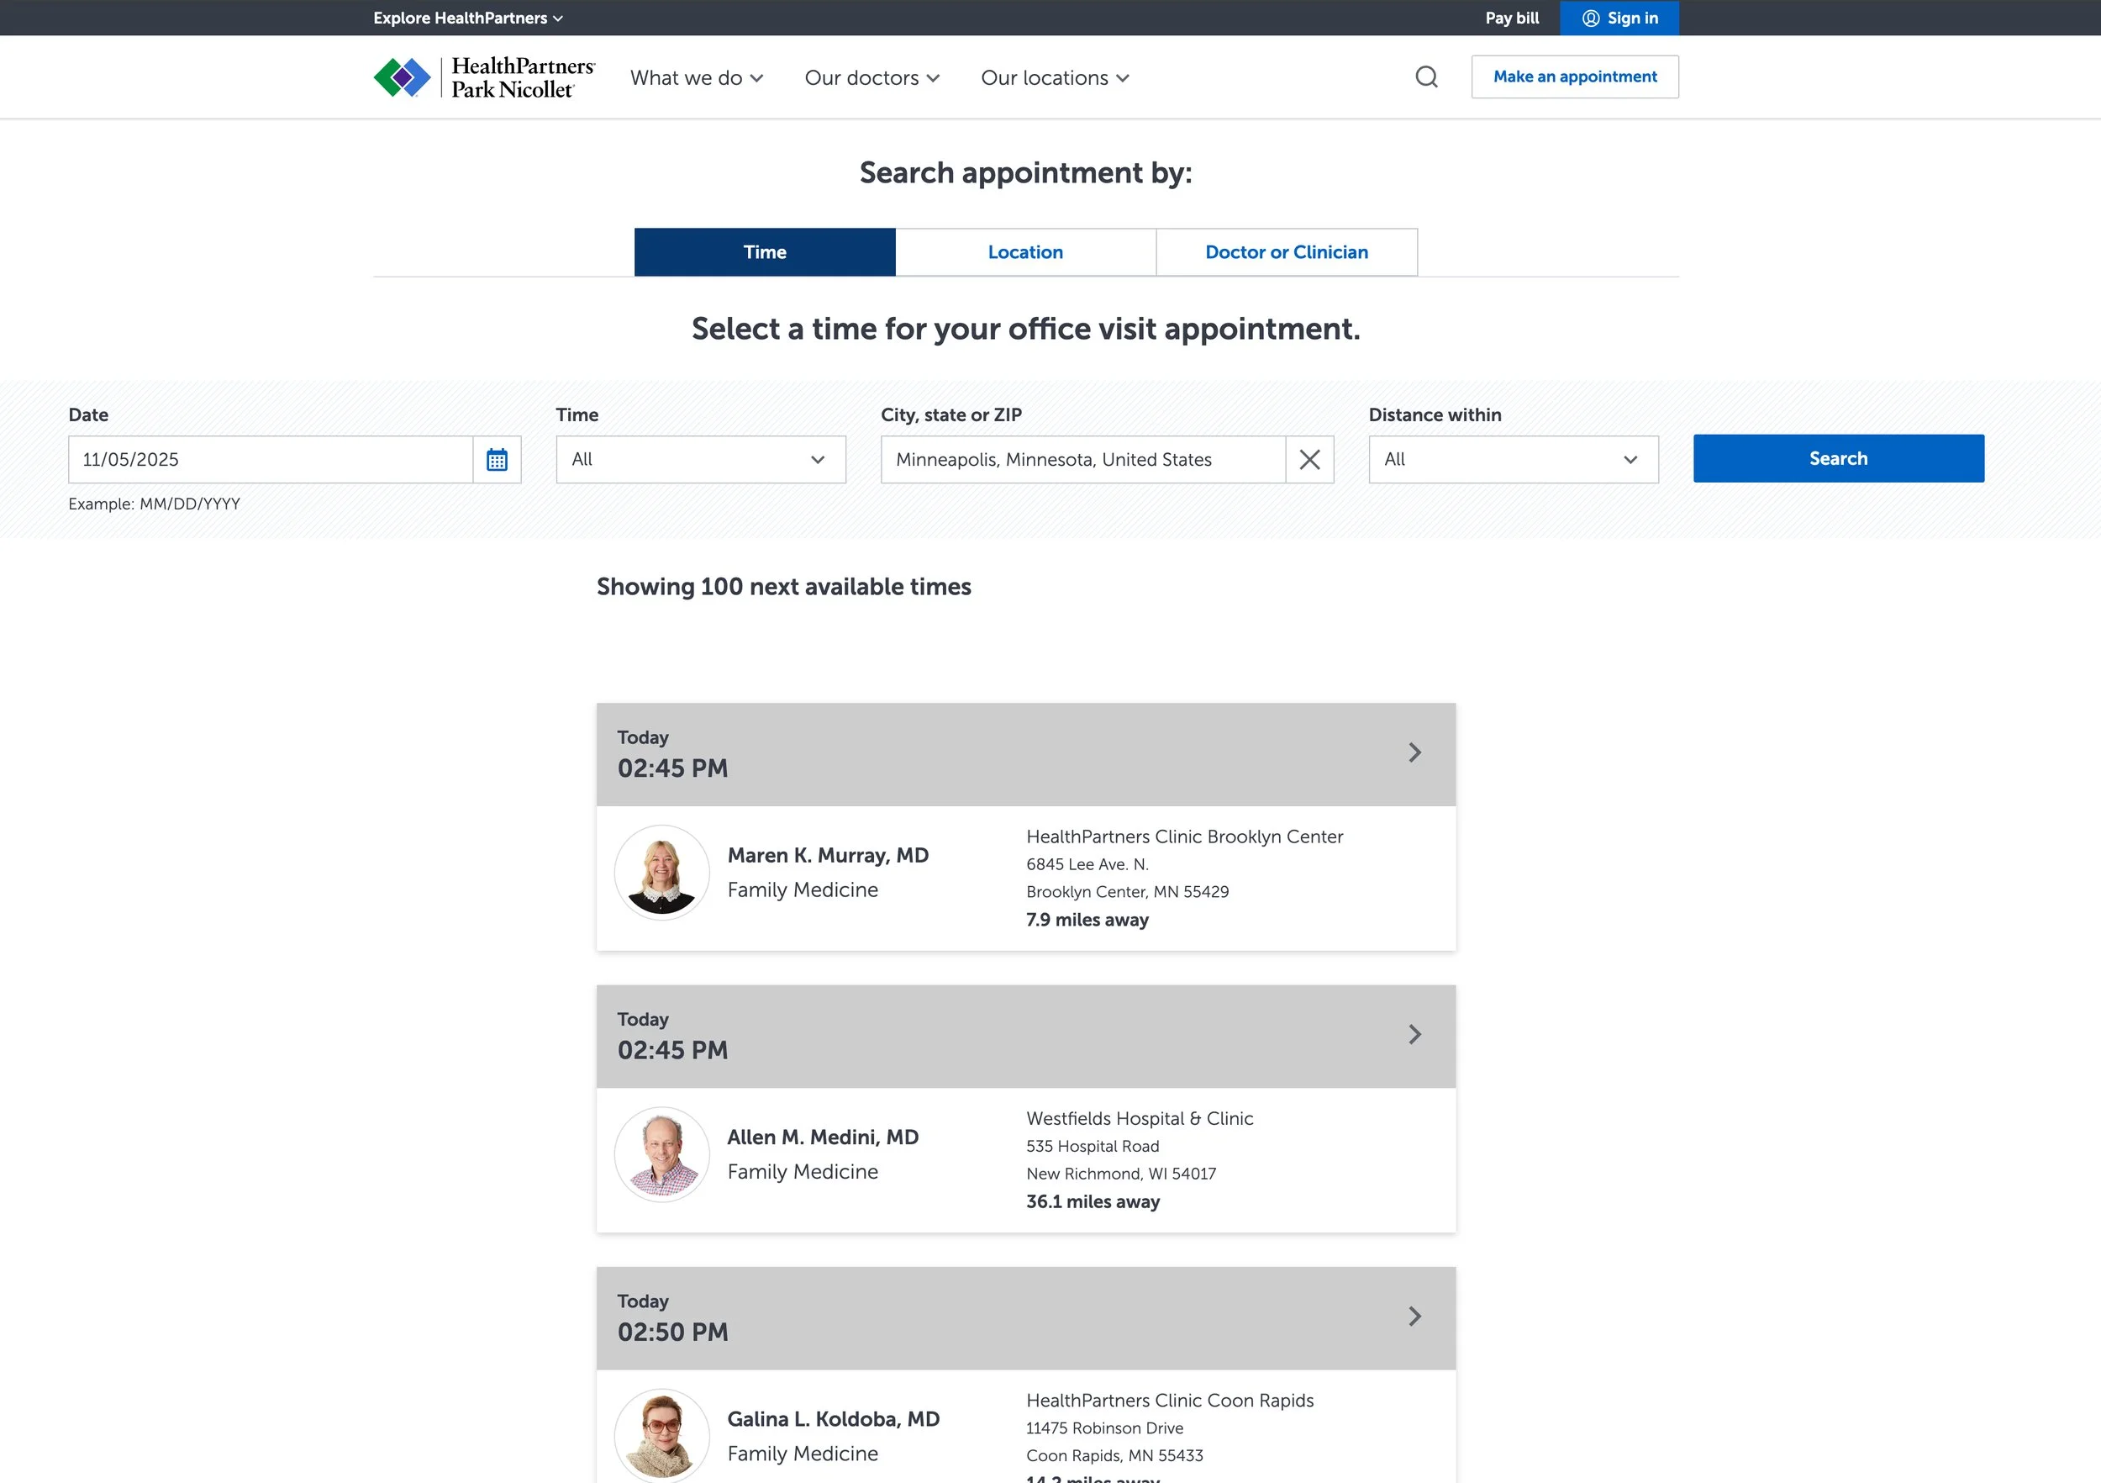
Task: Switch to the Doctor or Clinician tab
Action: click(x=1286, y=251)
